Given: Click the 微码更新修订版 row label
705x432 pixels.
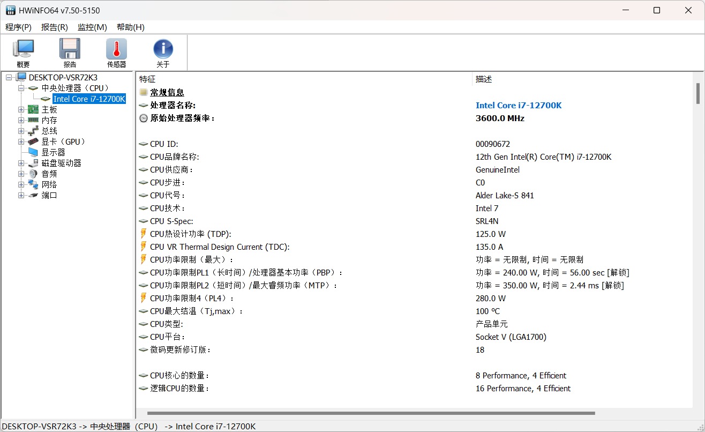Looking at the screenshot, I should coord(181,350).
